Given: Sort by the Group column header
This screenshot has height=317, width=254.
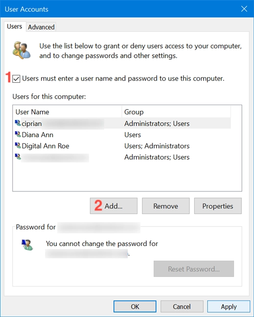Looking at the screenshot, I should tap(176, 112).
